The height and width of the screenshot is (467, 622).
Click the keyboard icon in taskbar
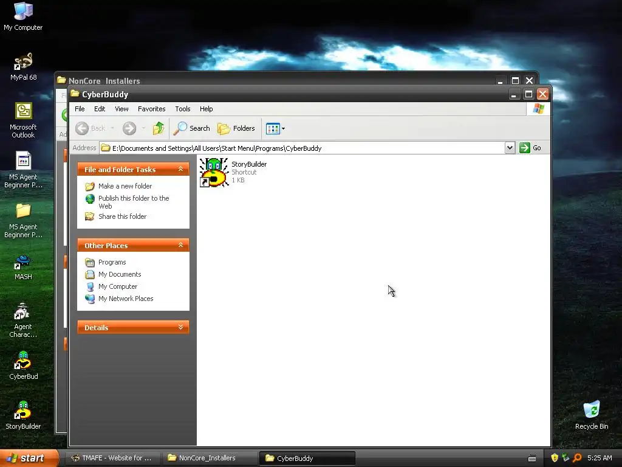tap(532, 458)
